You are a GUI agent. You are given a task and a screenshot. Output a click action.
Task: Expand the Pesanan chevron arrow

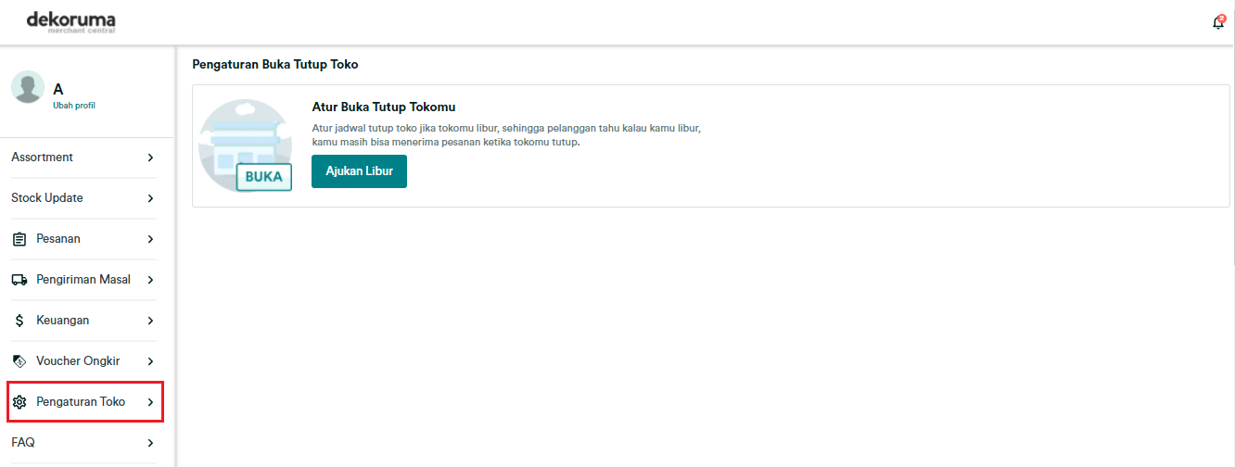click(x=150, y=239)
